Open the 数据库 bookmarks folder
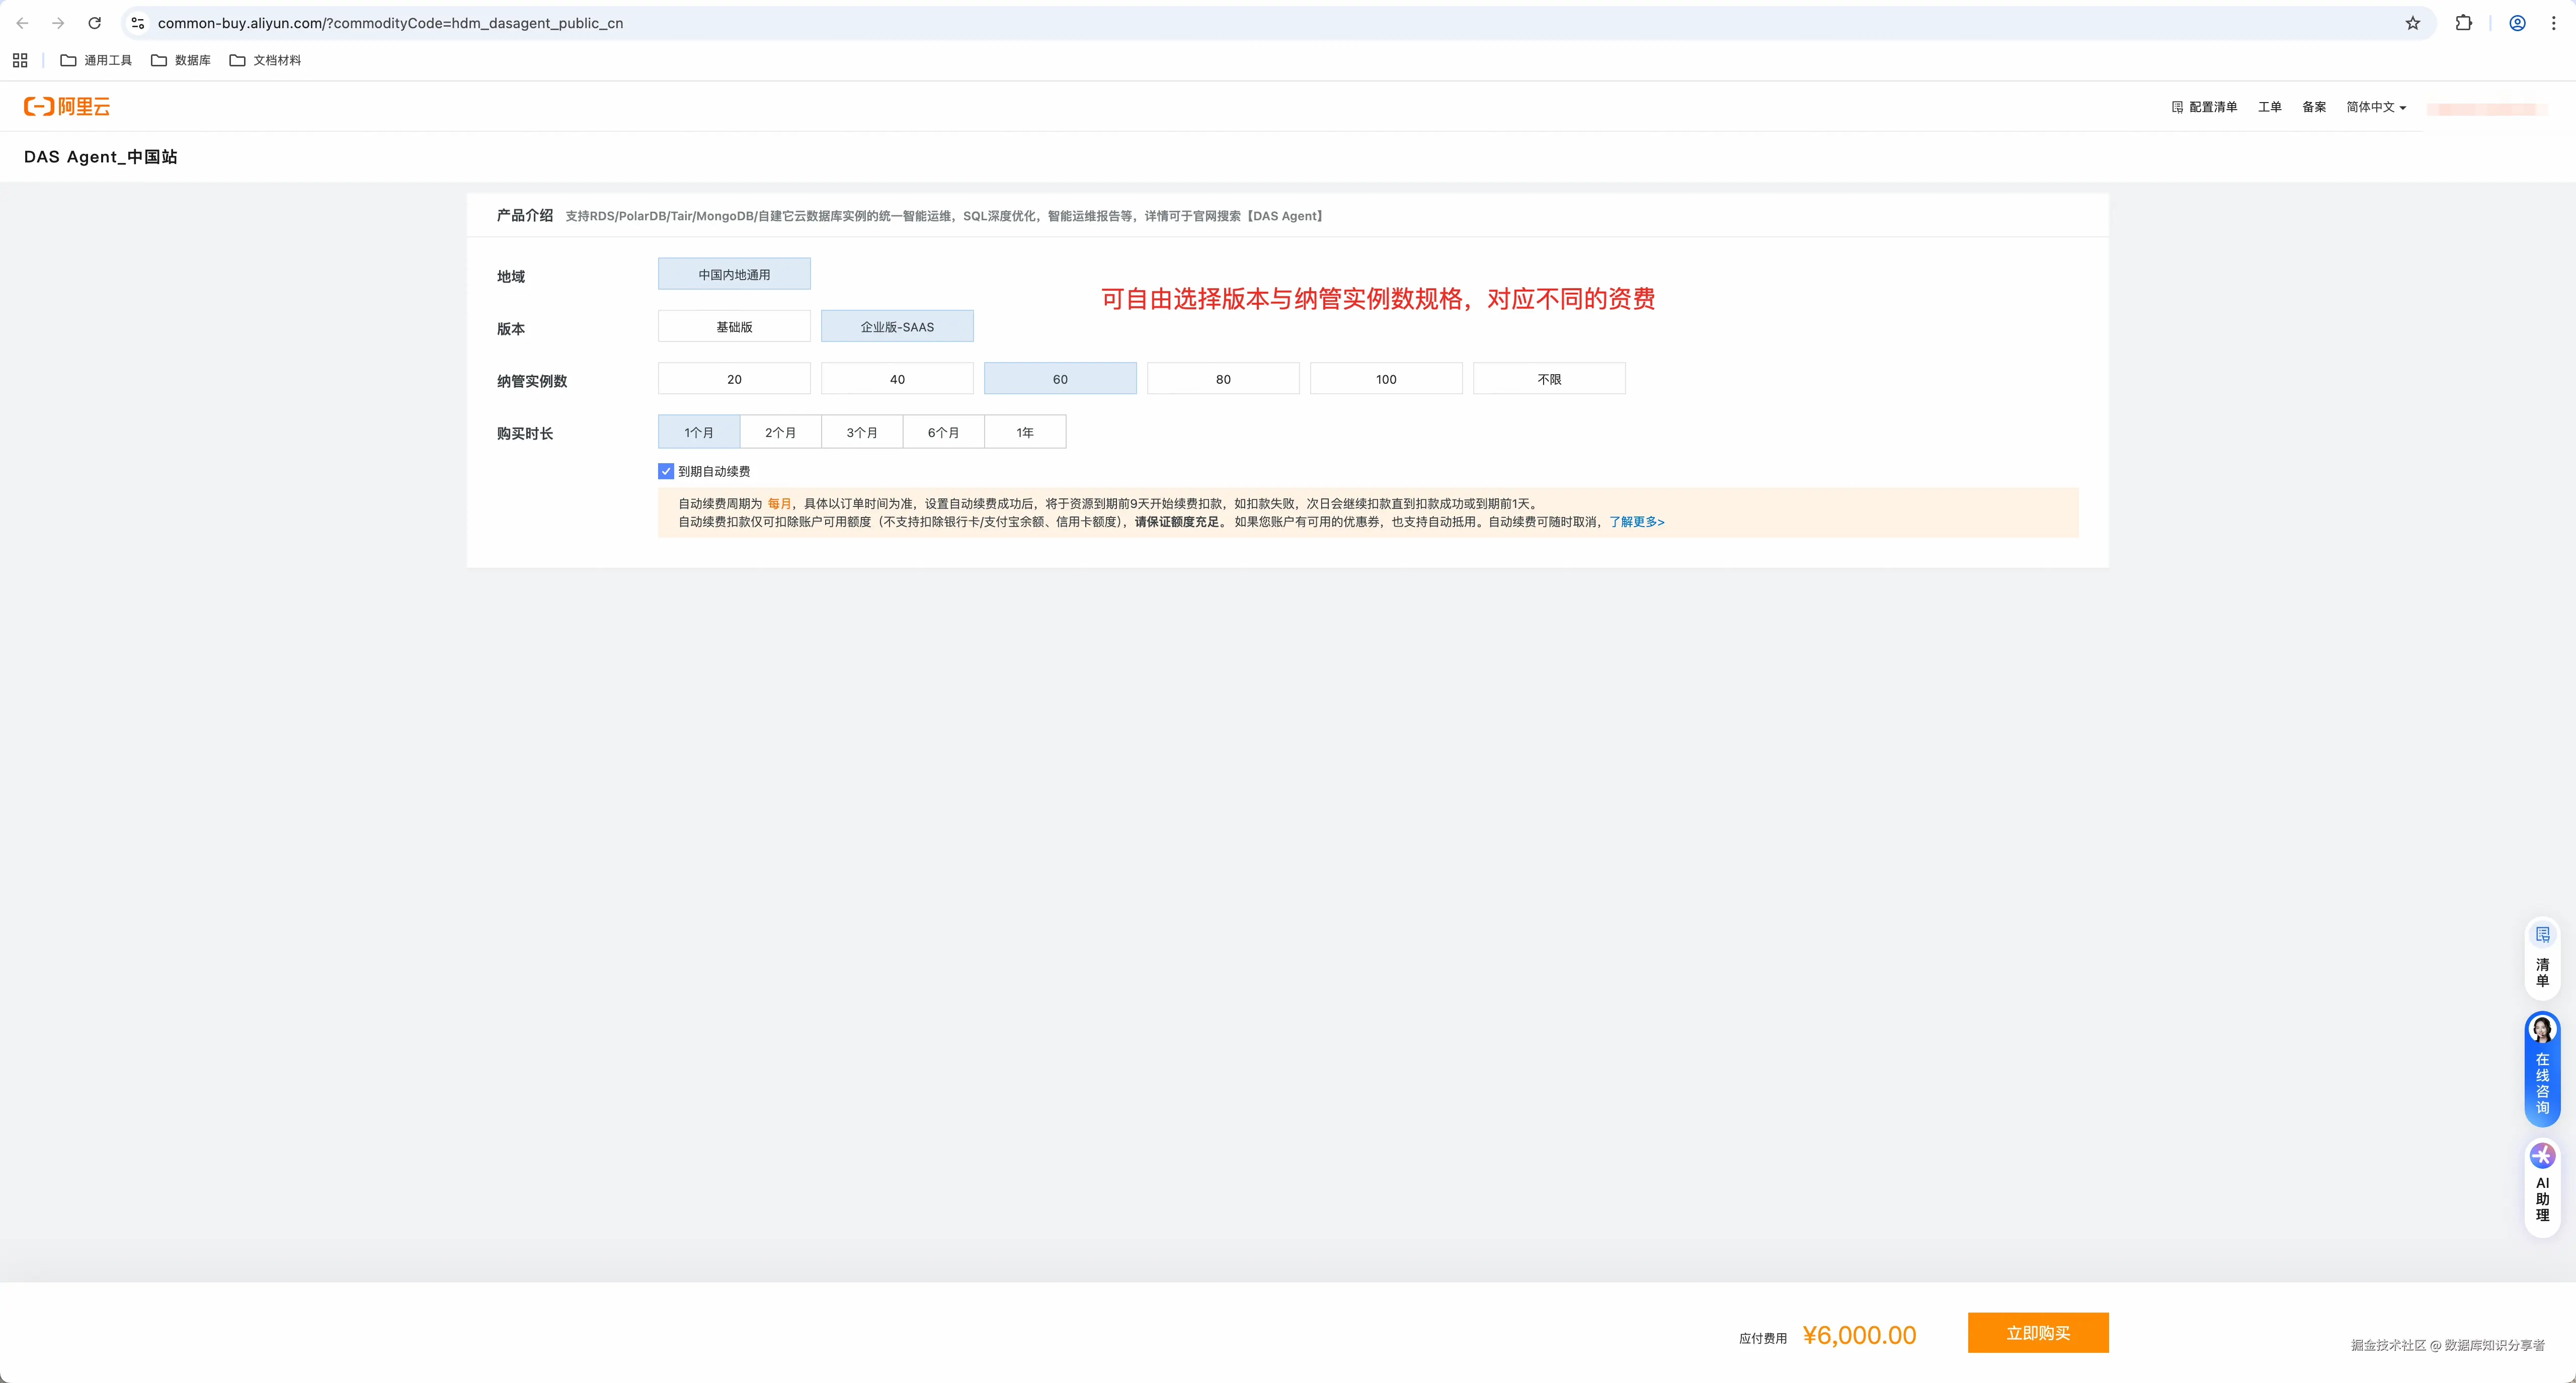This screenshot has width=2576, height=1383. [x=181, y=60]
